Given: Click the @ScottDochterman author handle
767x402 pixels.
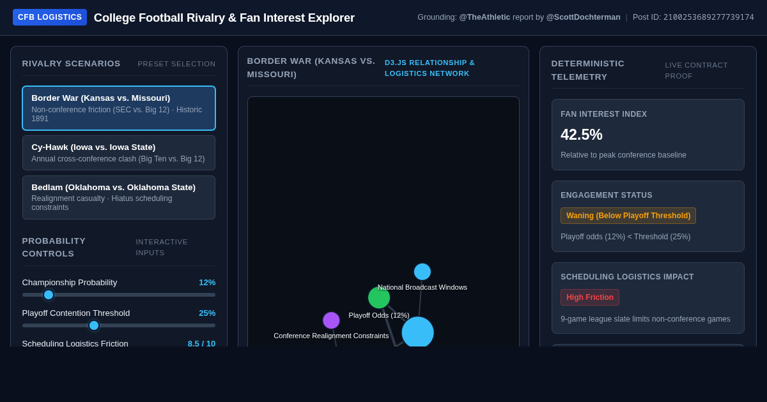Looking at the screenshot, I should (583, 17).
